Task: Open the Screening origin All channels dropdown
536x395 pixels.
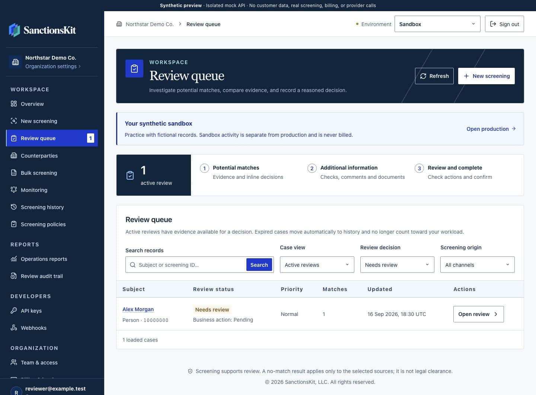Action: [478, 265]
